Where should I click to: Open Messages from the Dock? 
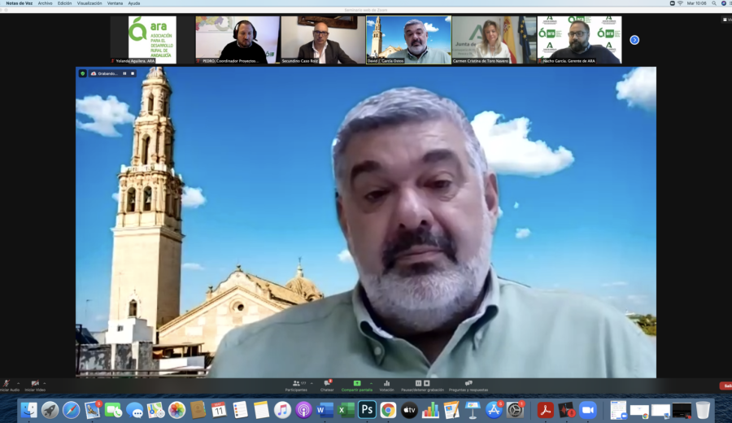tap(134, 411)
